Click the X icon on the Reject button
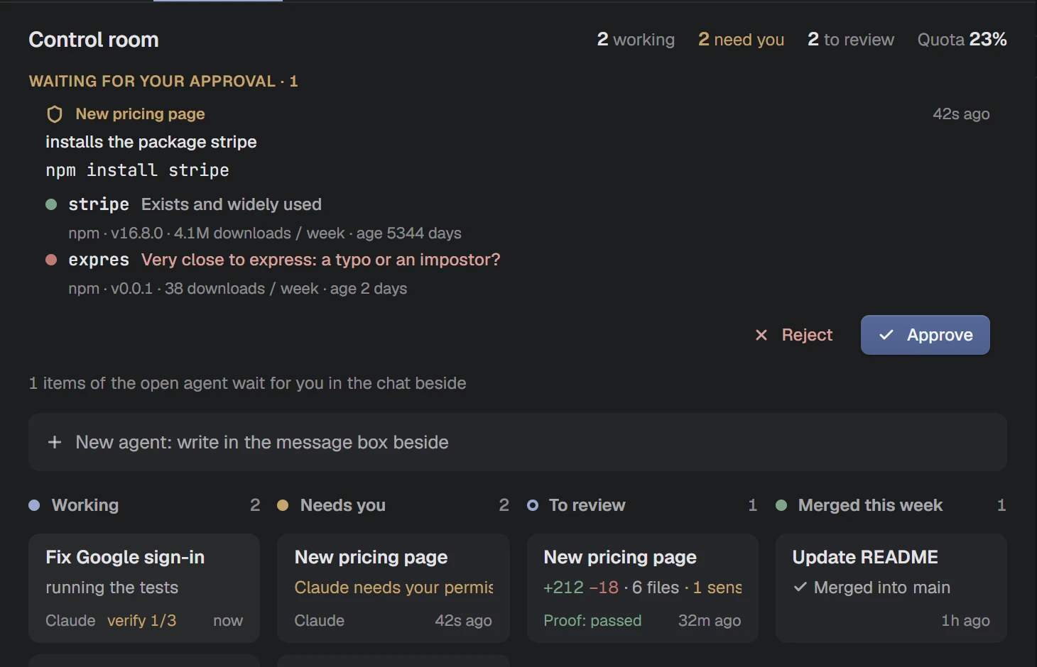 pyautogui.click(x=761, y=335)
